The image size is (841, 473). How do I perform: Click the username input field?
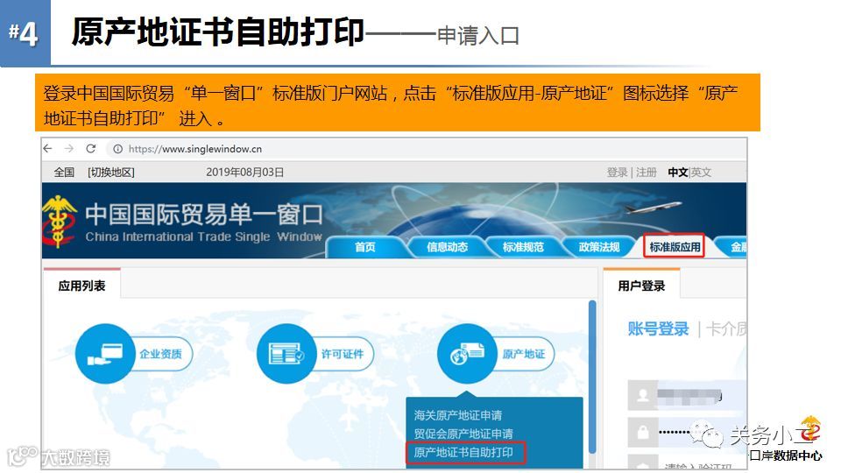pos(702,396)
